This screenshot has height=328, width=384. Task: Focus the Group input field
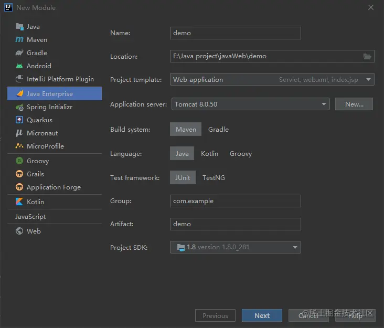coord(236,201)
